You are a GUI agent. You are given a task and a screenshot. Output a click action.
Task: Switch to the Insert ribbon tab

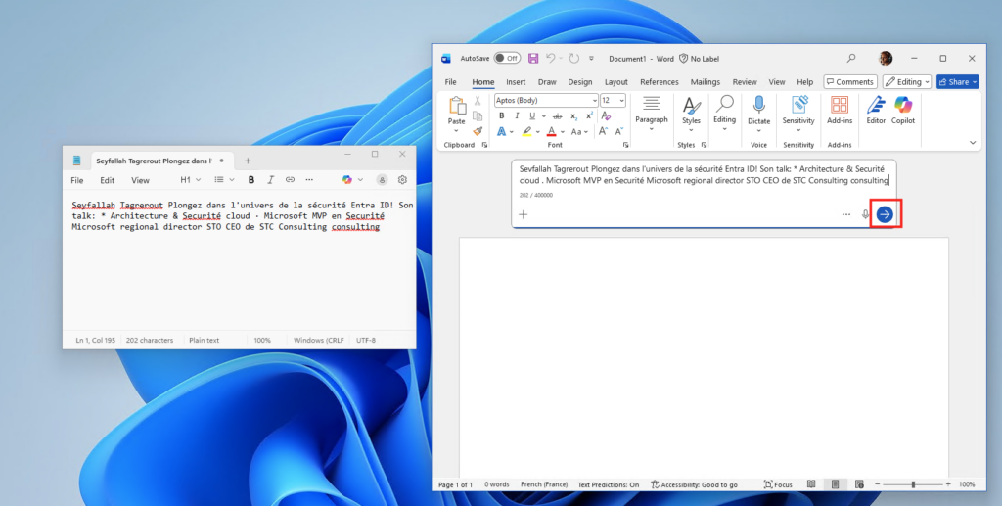pyautogui.click(x=516, y=82)
